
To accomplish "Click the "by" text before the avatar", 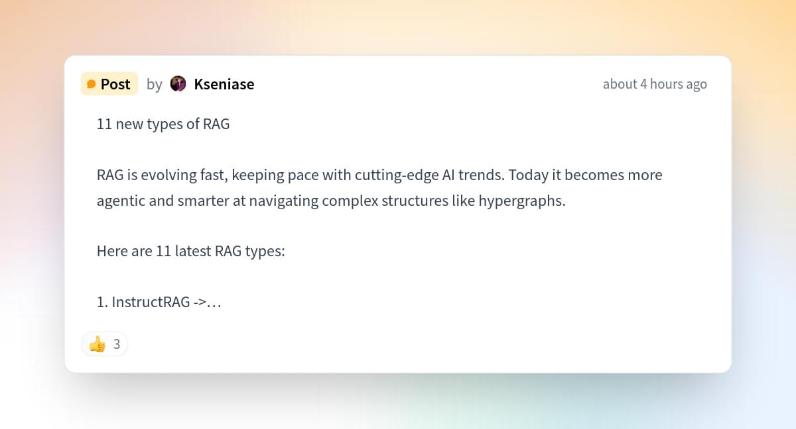I will click(x=154, y=84).
